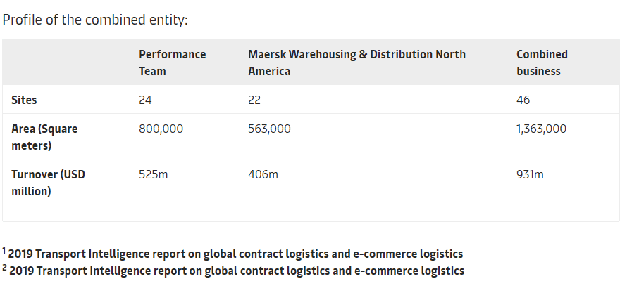Click the 'Profile of the combined entity' heading
This screenshot has height=293, width=620.
point(95,20)
